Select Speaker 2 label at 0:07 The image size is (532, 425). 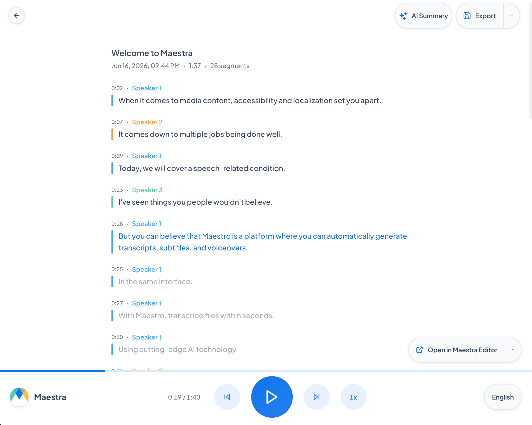(147, 122)
